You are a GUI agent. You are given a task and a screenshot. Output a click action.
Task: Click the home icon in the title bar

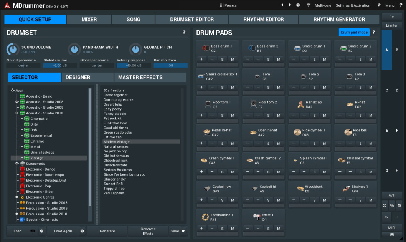pyautogui.click(x=379, y=5)
